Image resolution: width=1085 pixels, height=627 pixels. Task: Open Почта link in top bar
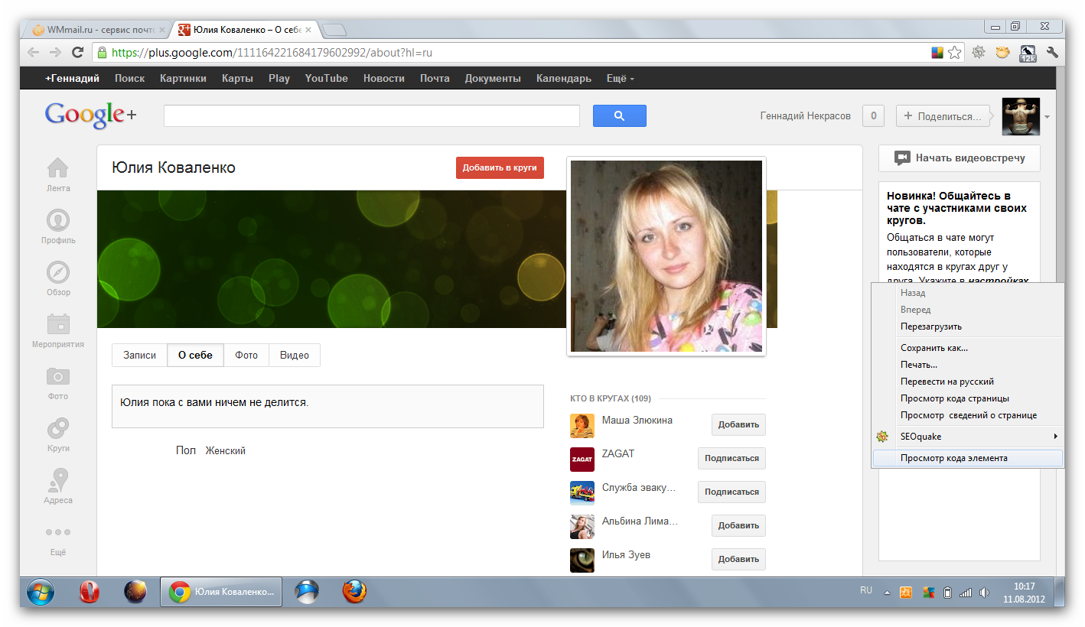(x=435, y=78)
